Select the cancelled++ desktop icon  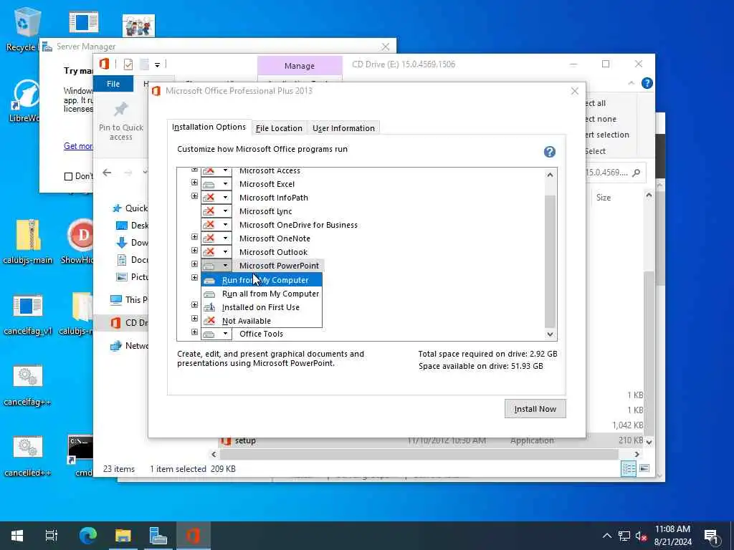pyautogui.click(x=28, y=456)
